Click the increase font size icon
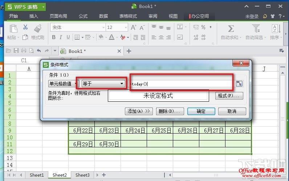289x181 pixels. coord(133,28)
